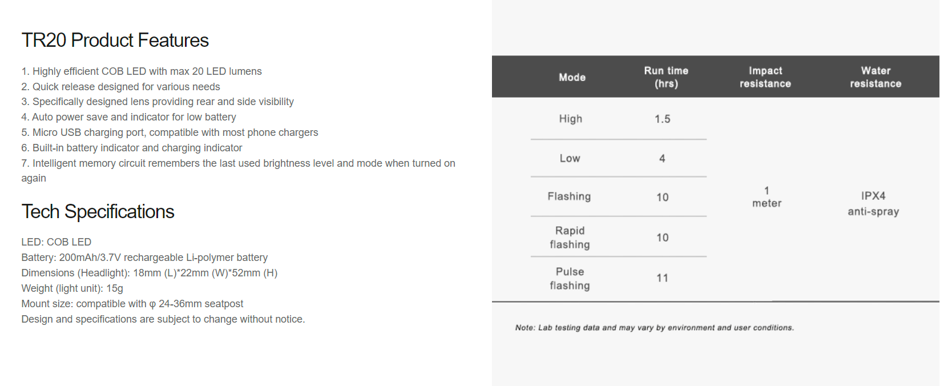The image size is (940, 386).
Task: Click the 11 hours run time value
Action: (x=662, y=278)
